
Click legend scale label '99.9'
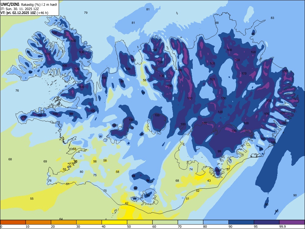pos(282,227)
